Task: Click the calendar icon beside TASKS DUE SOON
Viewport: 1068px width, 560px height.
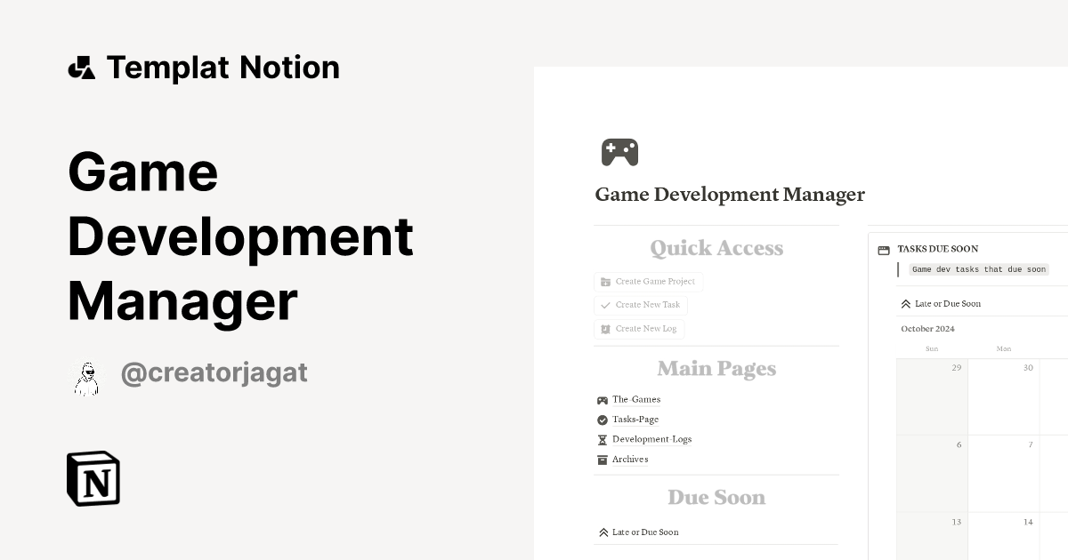Action: 882,249
